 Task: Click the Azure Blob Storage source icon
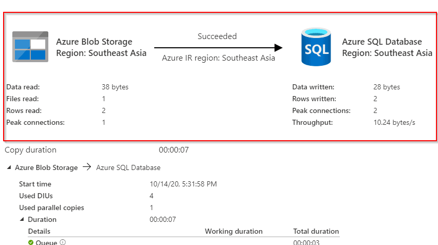30,47
